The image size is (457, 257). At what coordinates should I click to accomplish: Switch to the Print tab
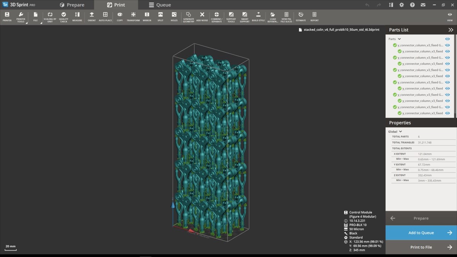(x=116, y=5)
